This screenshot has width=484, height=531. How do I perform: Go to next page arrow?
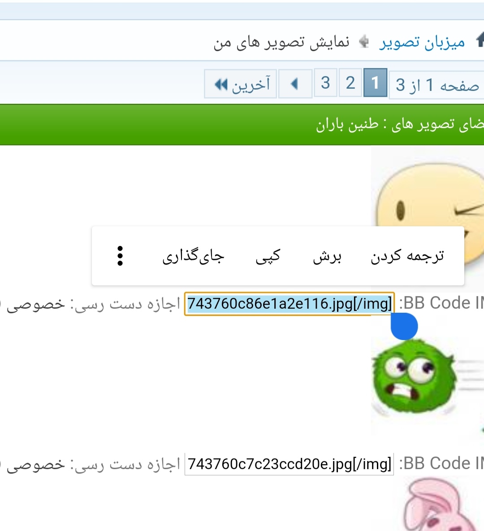pyautogui.click(x=295, y=84)
